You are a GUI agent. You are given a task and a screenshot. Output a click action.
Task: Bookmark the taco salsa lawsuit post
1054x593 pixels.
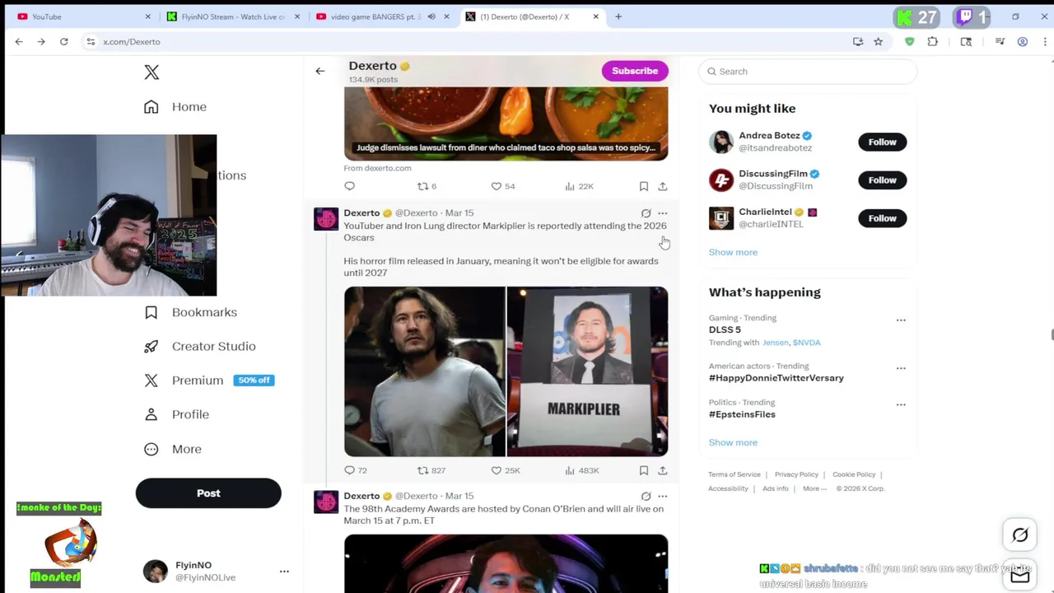[x=644, y=186]
